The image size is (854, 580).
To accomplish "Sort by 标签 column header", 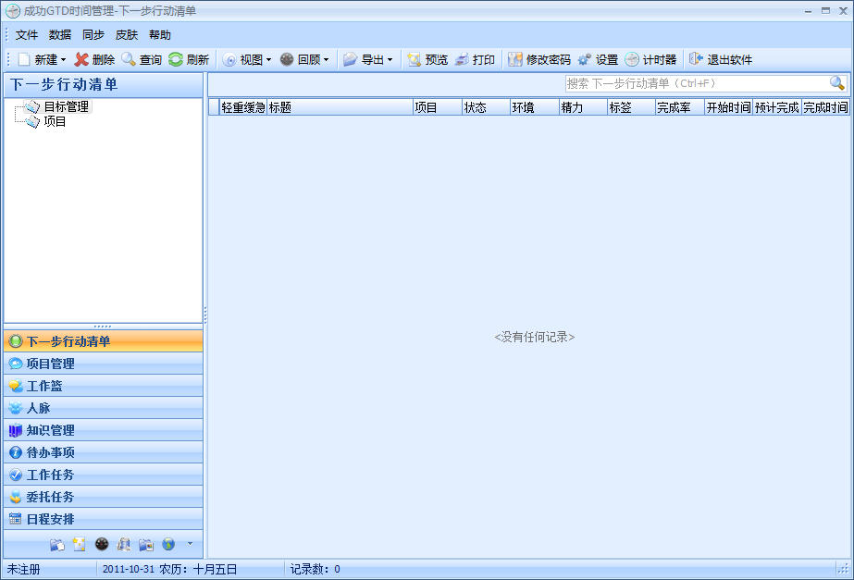I will point(631,107).
